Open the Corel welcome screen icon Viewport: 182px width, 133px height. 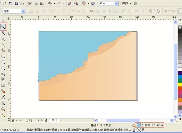click(93, 4)
